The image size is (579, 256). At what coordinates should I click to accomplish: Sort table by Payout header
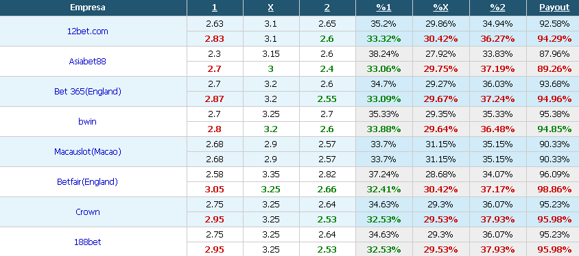point(554,8)
